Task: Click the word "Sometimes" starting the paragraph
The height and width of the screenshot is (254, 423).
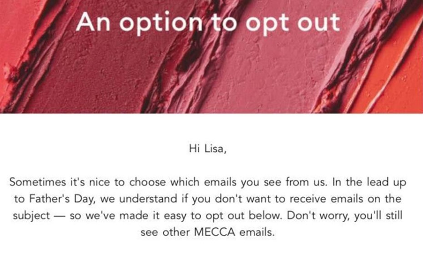Action: coord(38,182)
